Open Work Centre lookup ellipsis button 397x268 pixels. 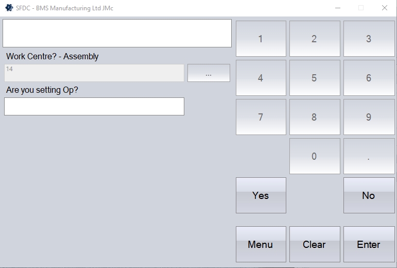pos(209,73)
